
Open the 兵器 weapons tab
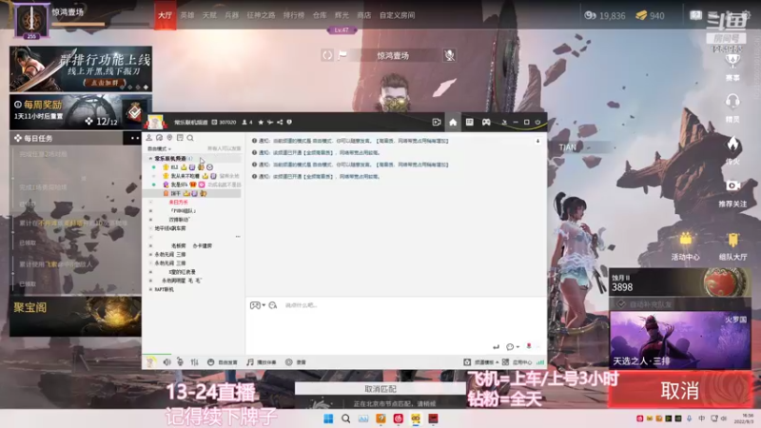point(232,15)
